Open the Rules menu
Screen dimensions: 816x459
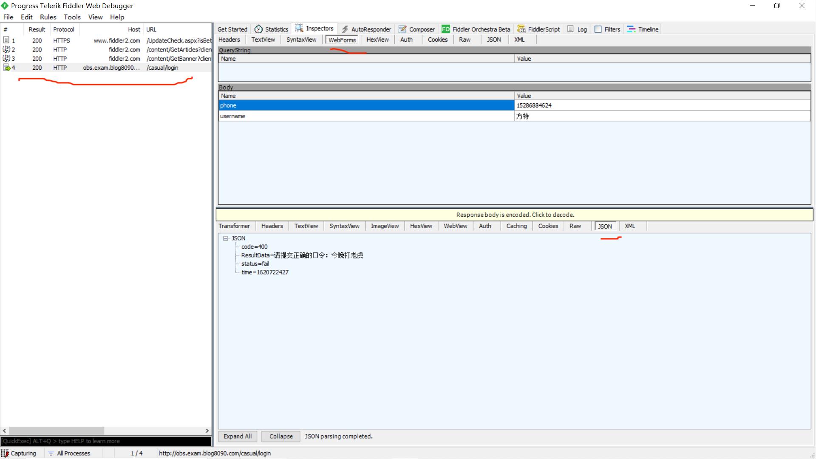pyautogui.click(x=48, y=17)
